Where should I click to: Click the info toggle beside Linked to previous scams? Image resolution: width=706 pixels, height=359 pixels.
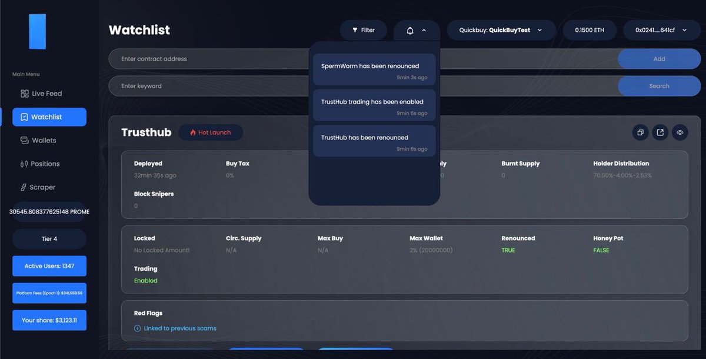137,328
